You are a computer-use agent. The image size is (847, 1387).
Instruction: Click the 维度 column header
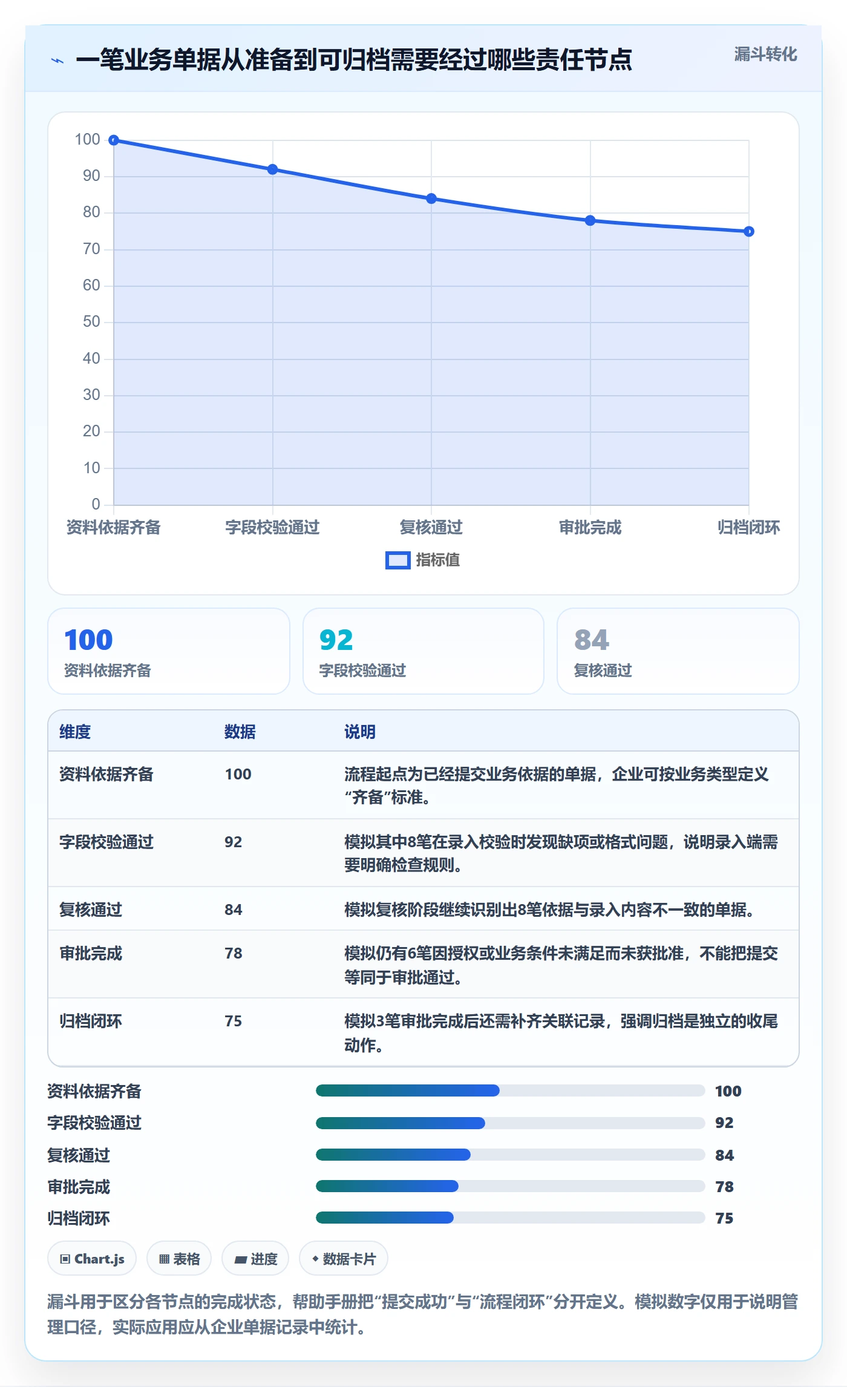pyautogui.click(x=75, y=732)
